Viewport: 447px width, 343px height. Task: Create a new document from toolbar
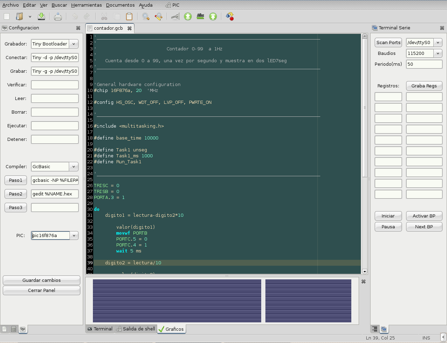tap(7, 16)
